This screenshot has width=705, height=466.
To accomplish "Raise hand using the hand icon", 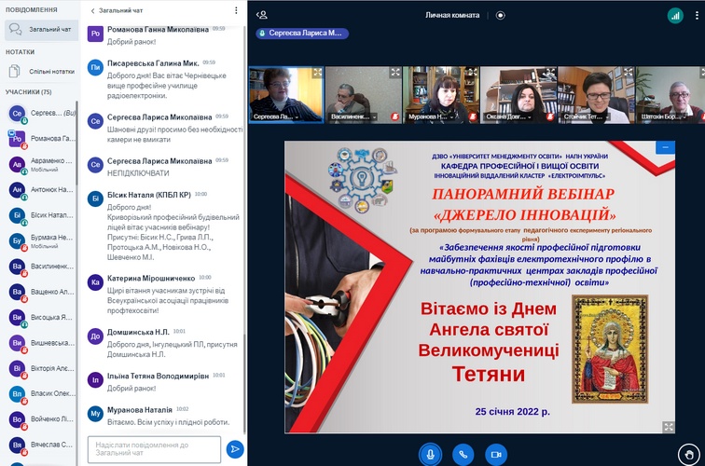I will [x=689, y=455].
